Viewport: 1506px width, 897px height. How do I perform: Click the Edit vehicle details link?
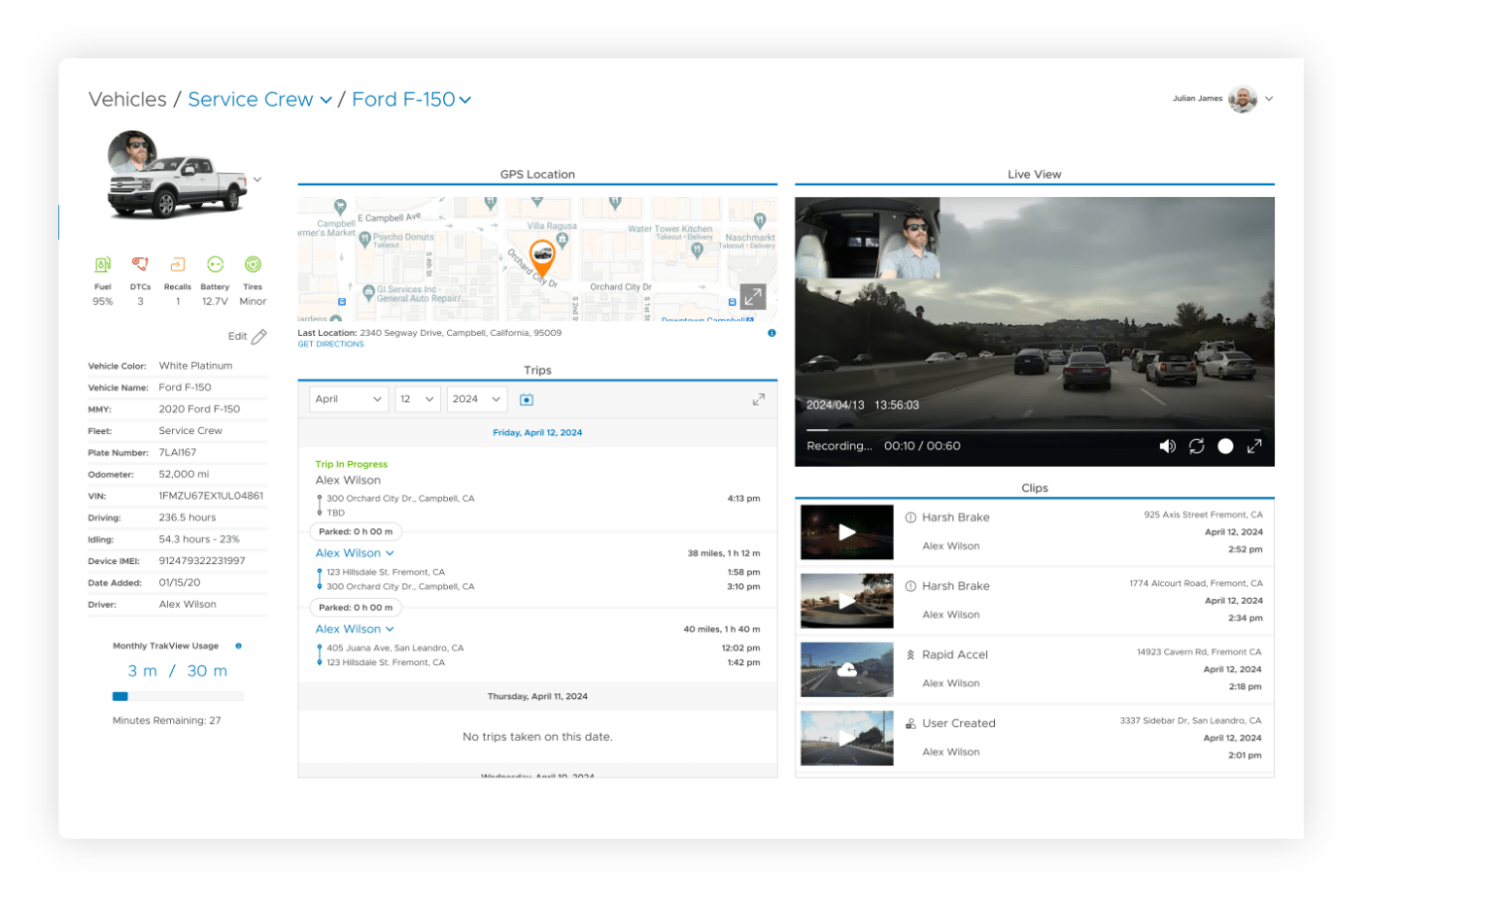point(238,337)
